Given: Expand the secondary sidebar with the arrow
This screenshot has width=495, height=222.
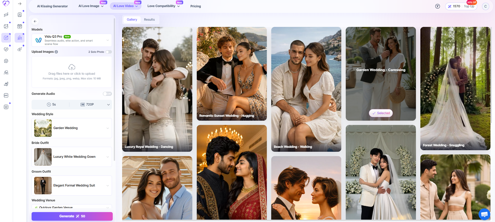Looking at the screenshot, I should click(x=20, y=4).
